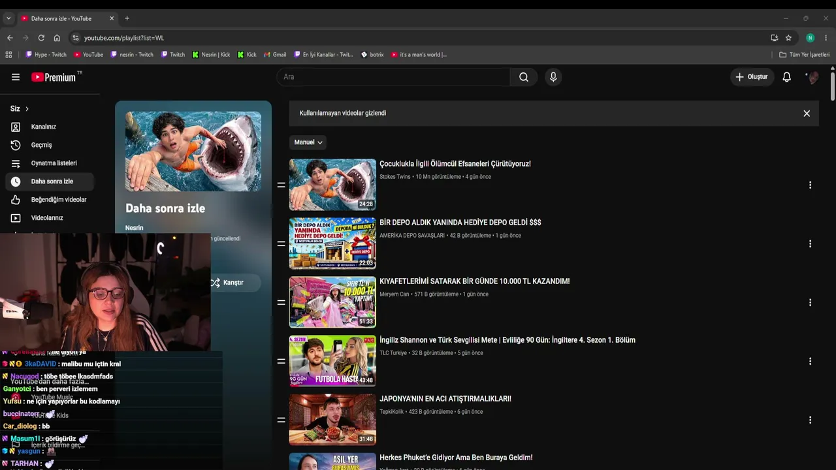The width and height of the screenshot is (836, 470).
Task: Click drag handle of 'JAPONYA'NIN EN ACI' video
Action: (x=281, y=420)
